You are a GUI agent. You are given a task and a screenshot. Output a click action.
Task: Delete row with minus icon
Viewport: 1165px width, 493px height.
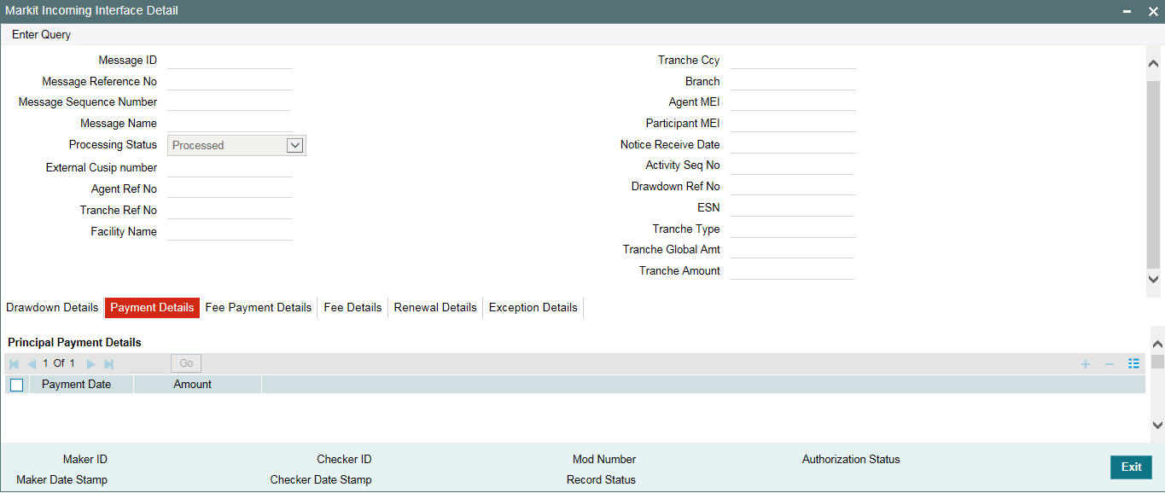[1110, 364]
